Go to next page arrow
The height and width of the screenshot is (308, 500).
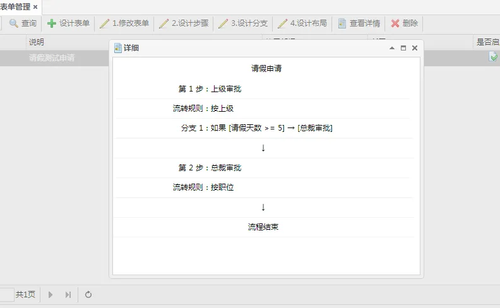pyautogui.click(x=50, y=295)
